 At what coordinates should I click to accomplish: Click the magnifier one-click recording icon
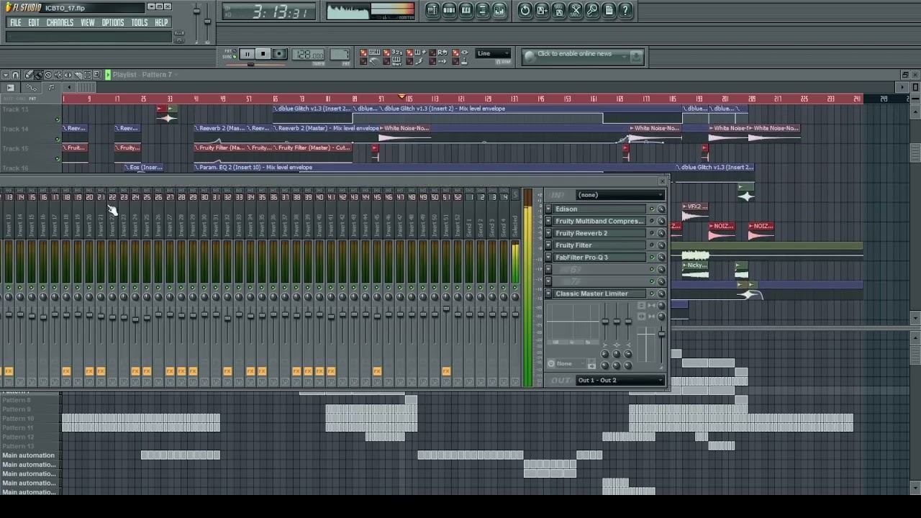tap(592, 10)
